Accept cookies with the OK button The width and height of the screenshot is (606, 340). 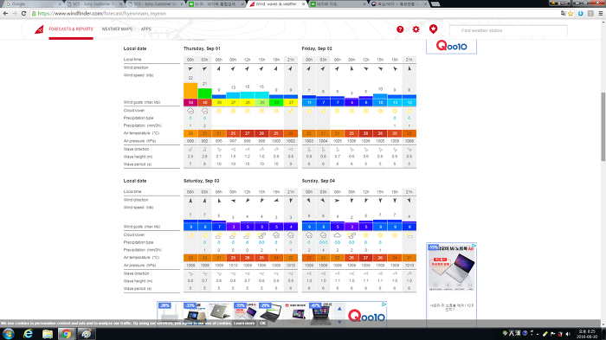point(263,323)
